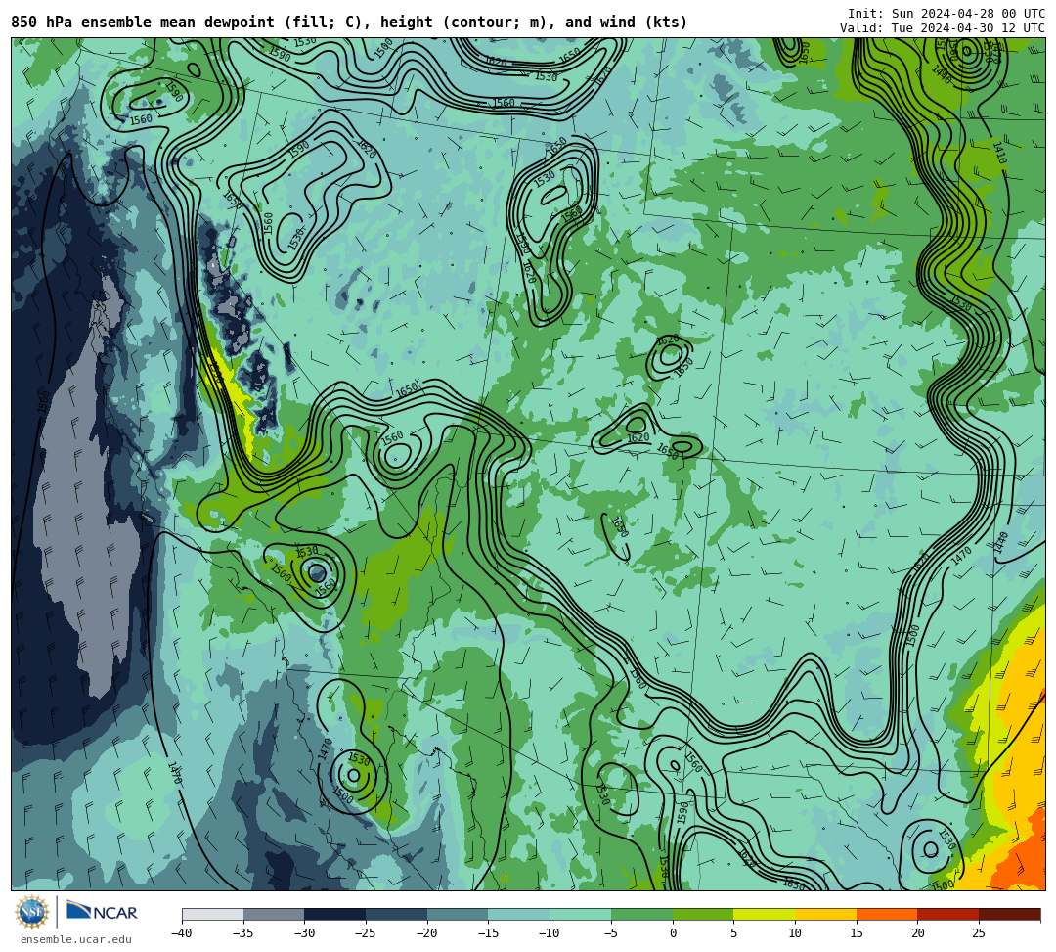Click the 20 colorbar tick label
Screen dimensions: 1056x952
pos(918,933)
